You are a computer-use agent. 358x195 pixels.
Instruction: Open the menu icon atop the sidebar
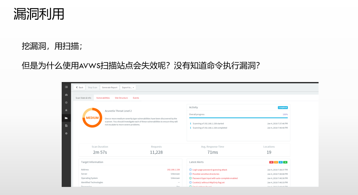tap(66, 87)
